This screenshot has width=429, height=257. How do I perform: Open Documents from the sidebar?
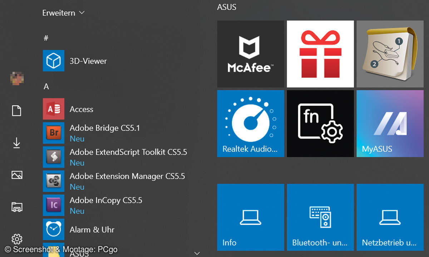click(17, 111)
